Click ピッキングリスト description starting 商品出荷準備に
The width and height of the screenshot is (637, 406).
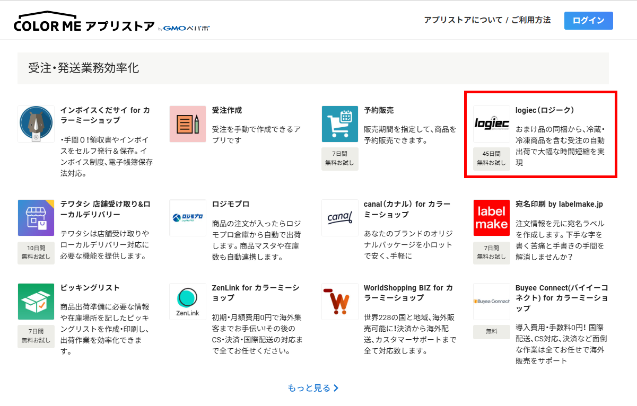click(105, 329)
